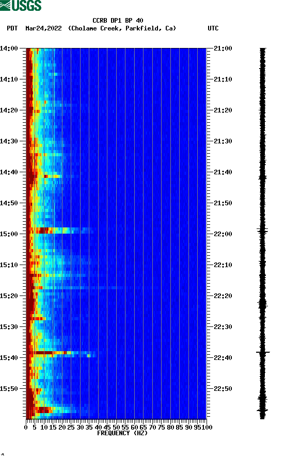This screenshot has width=285, height=460.
Task: Click the 14:50 PDT time label
Action: tap(9, 203)
